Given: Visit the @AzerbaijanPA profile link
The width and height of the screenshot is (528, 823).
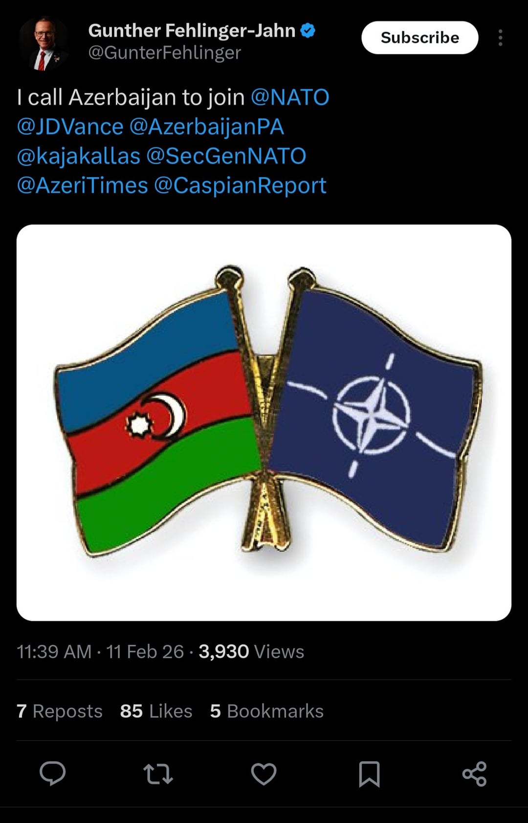Looking at the screenshot, I should (207, 126).
